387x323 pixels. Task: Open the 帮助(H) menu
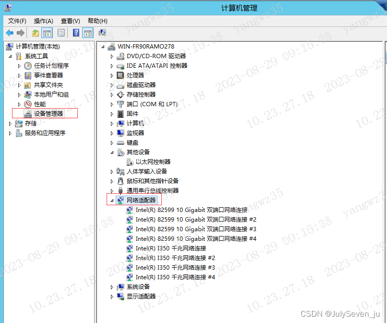(x=97, y=21)
